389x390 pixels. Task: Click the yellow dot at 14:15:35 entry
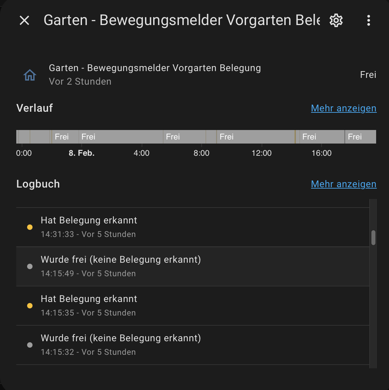click(30, 306)
